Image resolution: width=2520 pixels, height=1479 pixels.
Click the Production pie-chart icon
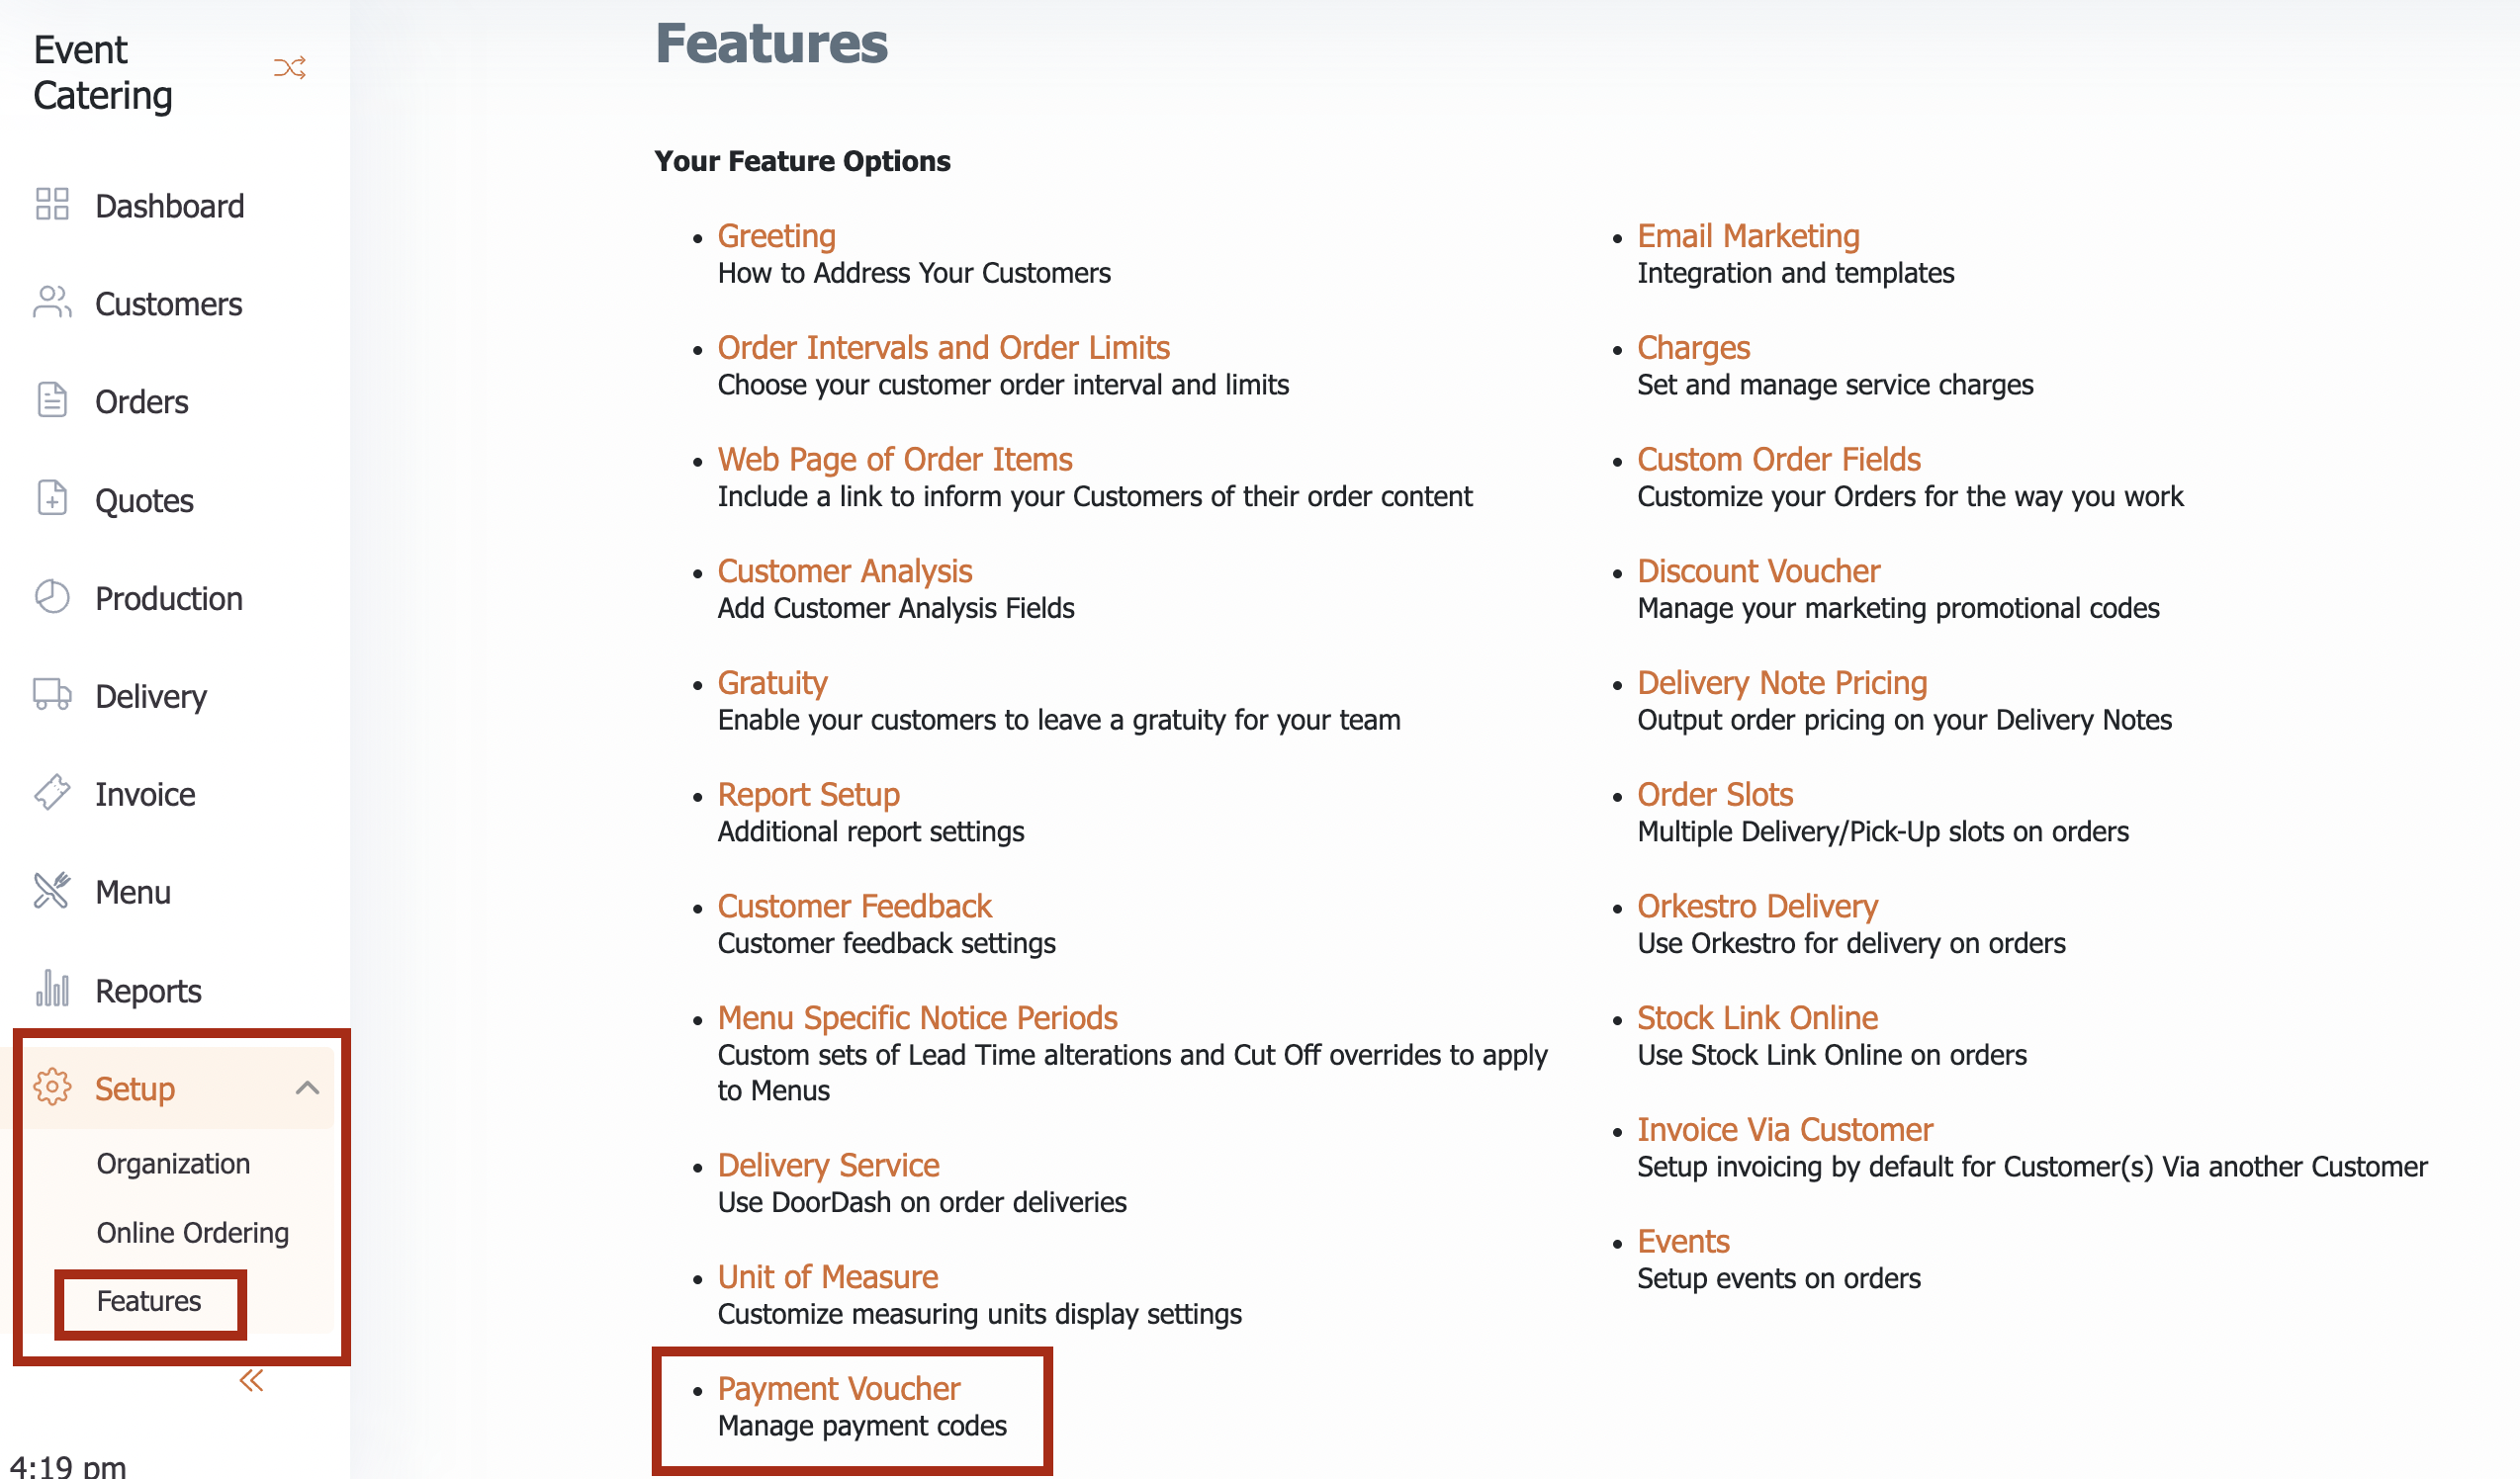[x=52, y=596]
